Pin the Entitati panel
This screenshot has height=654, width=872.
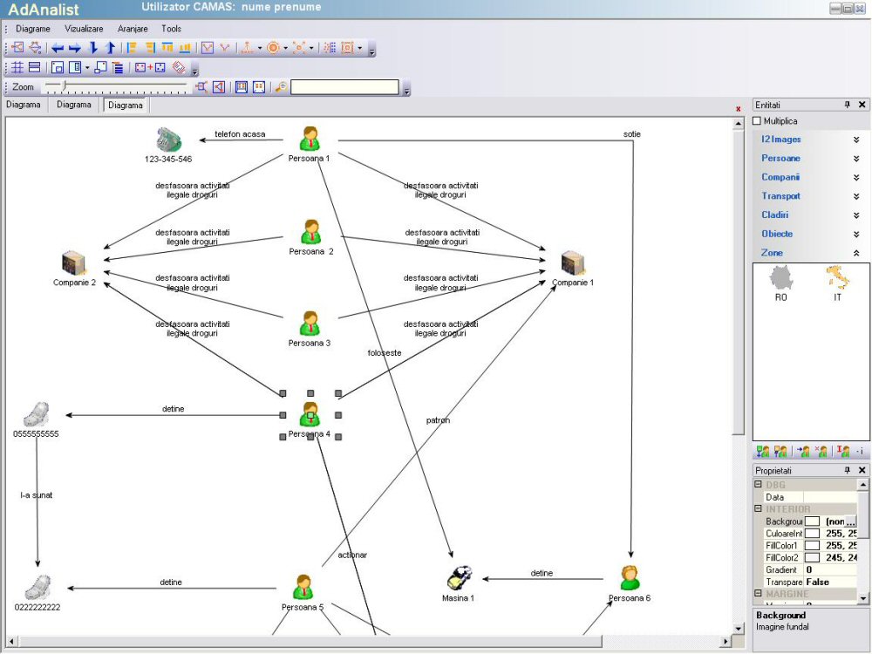pyautogui.click(x=847, y=105)
